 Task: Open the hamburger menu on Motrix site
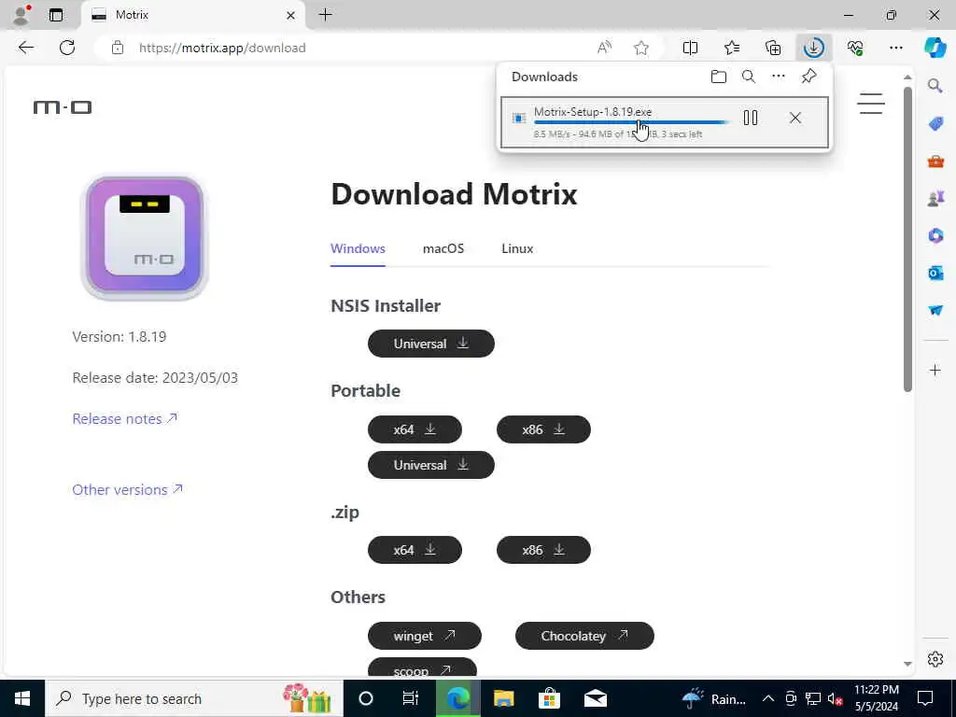(871, 104)
